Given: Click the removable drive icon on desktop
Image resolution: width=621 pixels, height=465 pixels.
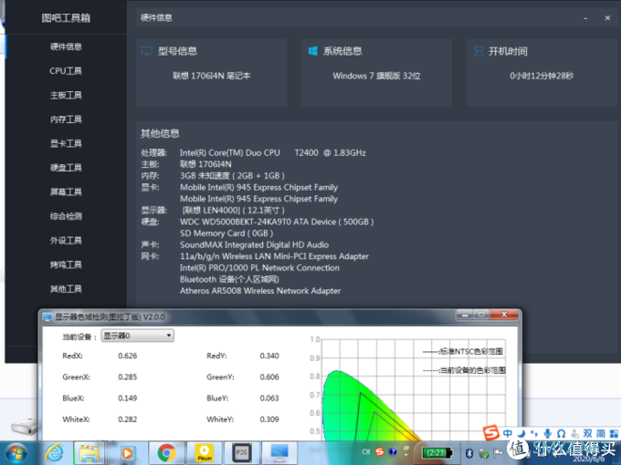Looking at the screenshot, I should [x=25, y=427].
